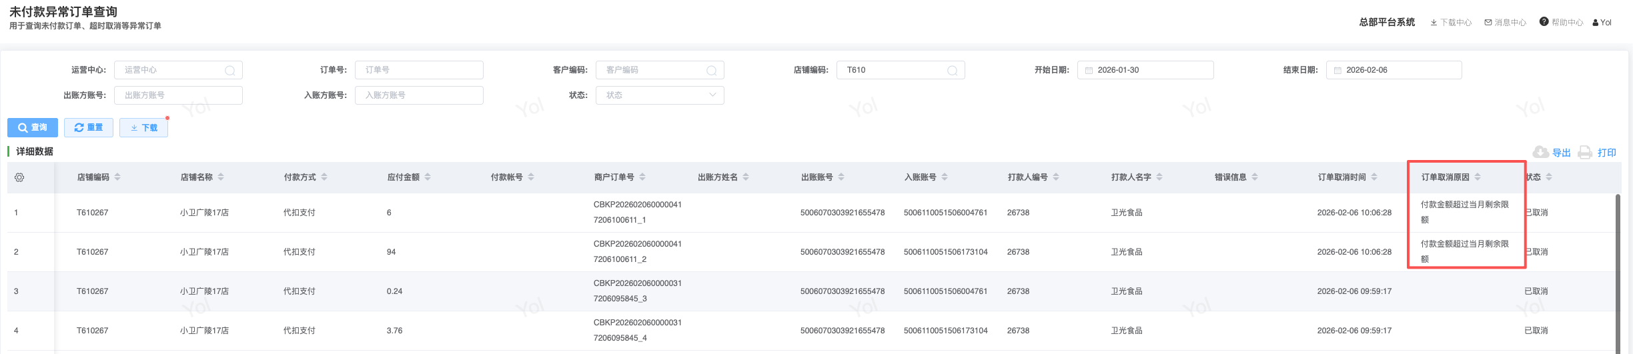Click cancel time 2026-02-06 09:59:17 in row 4
The height and width of the screenshot is (354, 1633).
[1354, 331]
